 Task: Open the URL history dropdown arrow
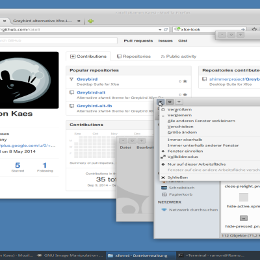[x=160, y=29]
